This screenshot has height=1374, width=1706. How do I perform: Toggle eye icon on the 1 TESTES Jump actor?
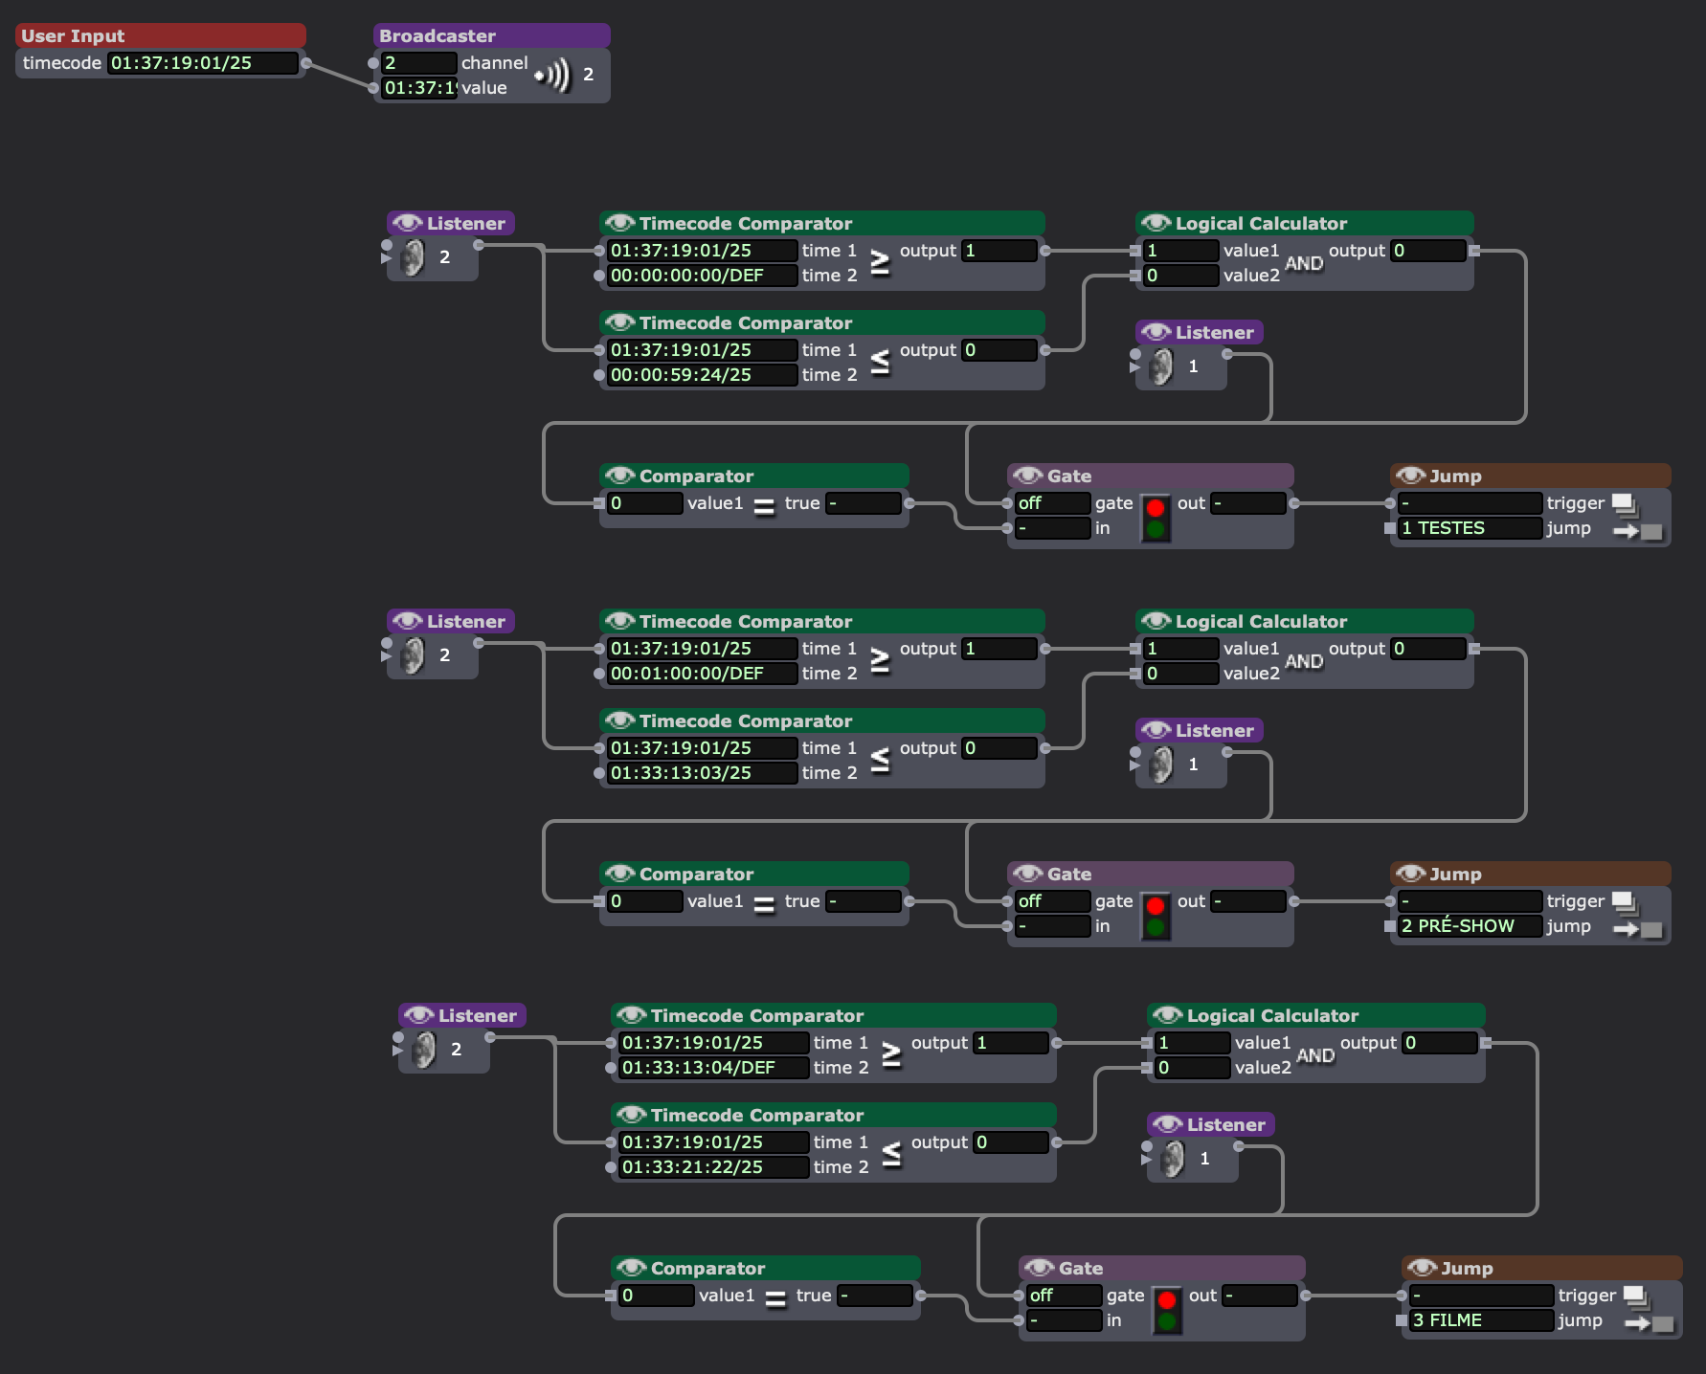point(1410,476)
